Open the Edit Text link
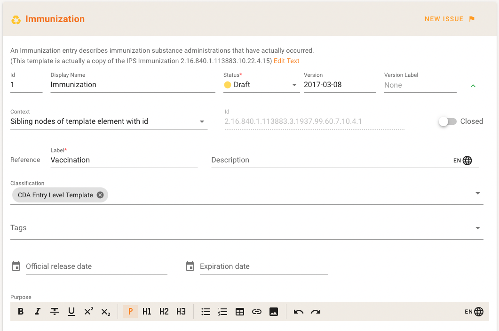This screenshot has height=331, width=499. point(286,61)
